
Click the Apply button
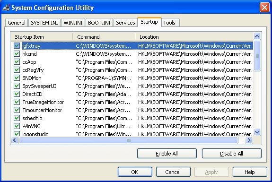[211, 172]
